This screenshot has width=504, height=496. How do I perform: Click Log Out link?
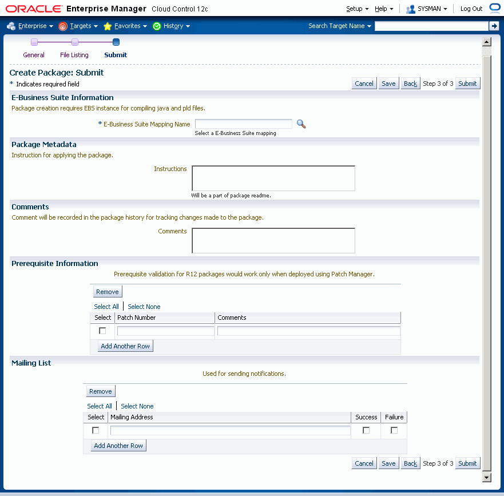click(x=471, y=9)
